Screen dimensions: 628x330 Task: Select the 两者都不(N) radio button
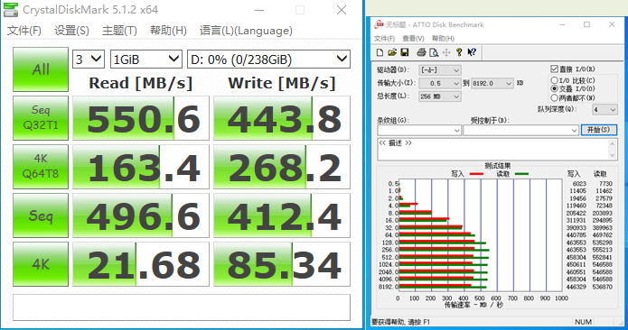coord(554,97)
